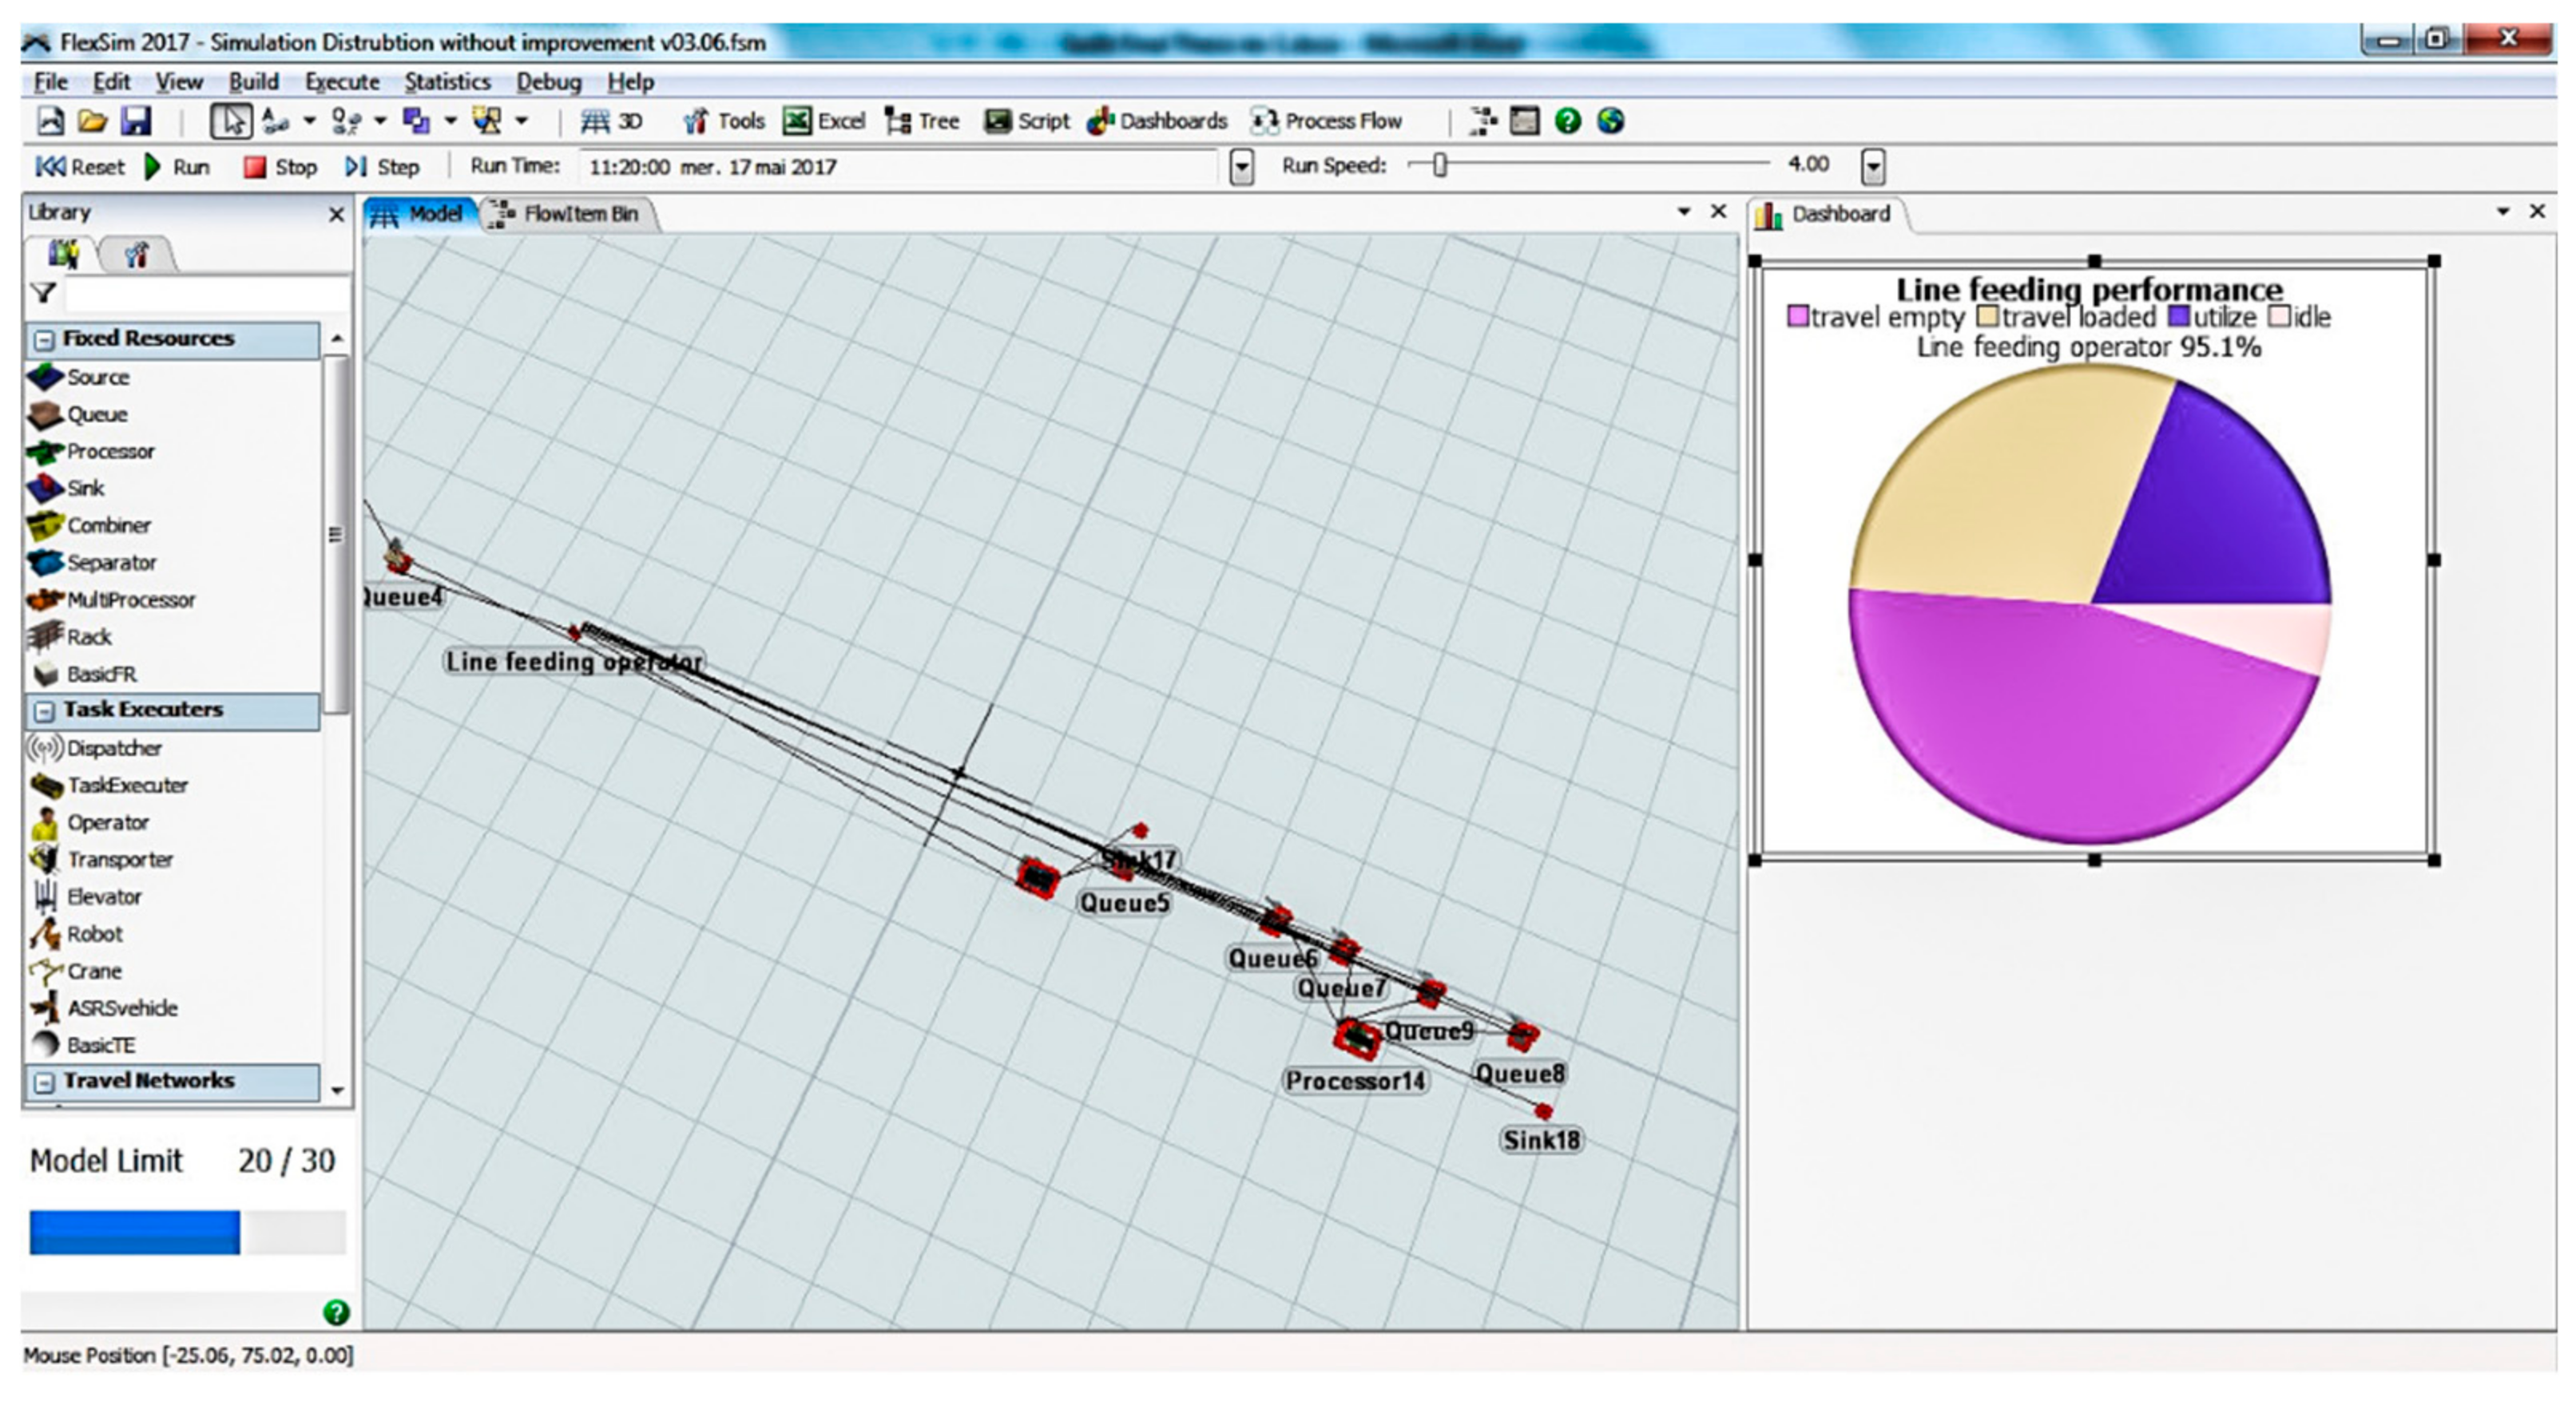Open the Statistics menu
The image size is (2576, 1401).
[447, 82]
